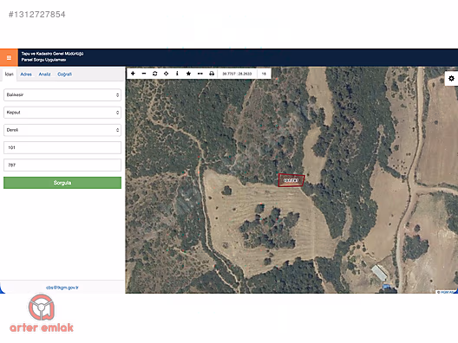Image resolution: width=458 pixels, height=343 pixels.
Task: Open the map settings gear
Action: pyautogui.click(x=451, y=78)
